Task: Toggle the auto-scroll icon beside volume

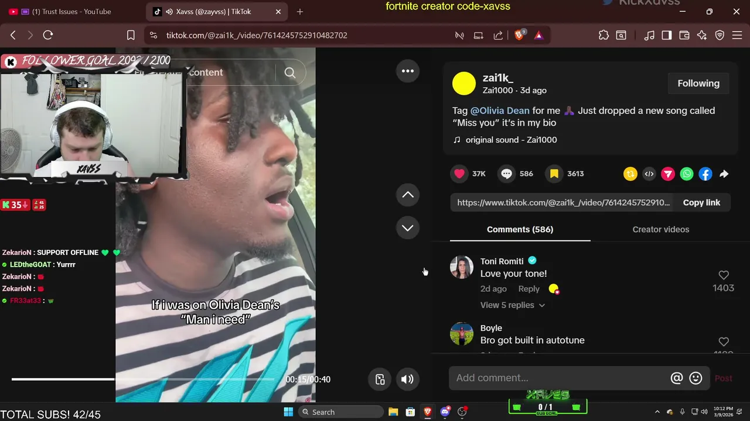Action: coord(380,379)
